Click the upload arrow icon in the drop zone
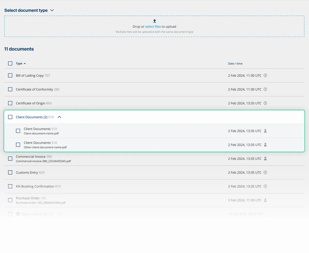Image resolution: width=309 pixels, height=253 pixels. 154,21
